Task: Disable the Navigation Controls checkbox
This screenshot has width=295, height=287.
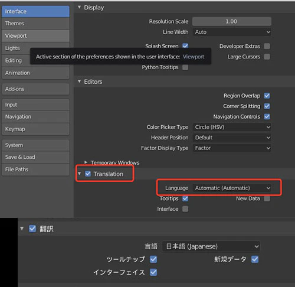Action: pyautogui.click(x=267, y=116)
